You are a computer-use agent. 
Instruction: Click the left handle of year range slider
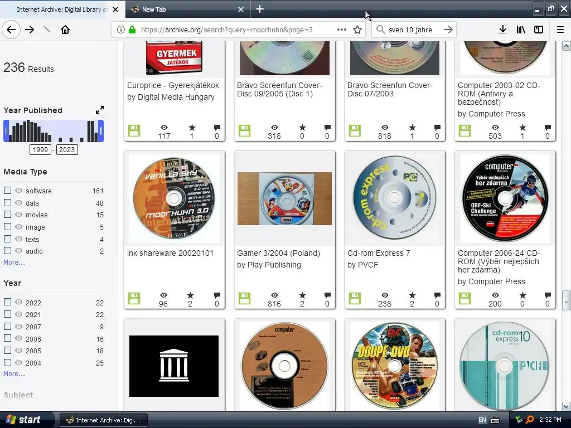point(6,131)
